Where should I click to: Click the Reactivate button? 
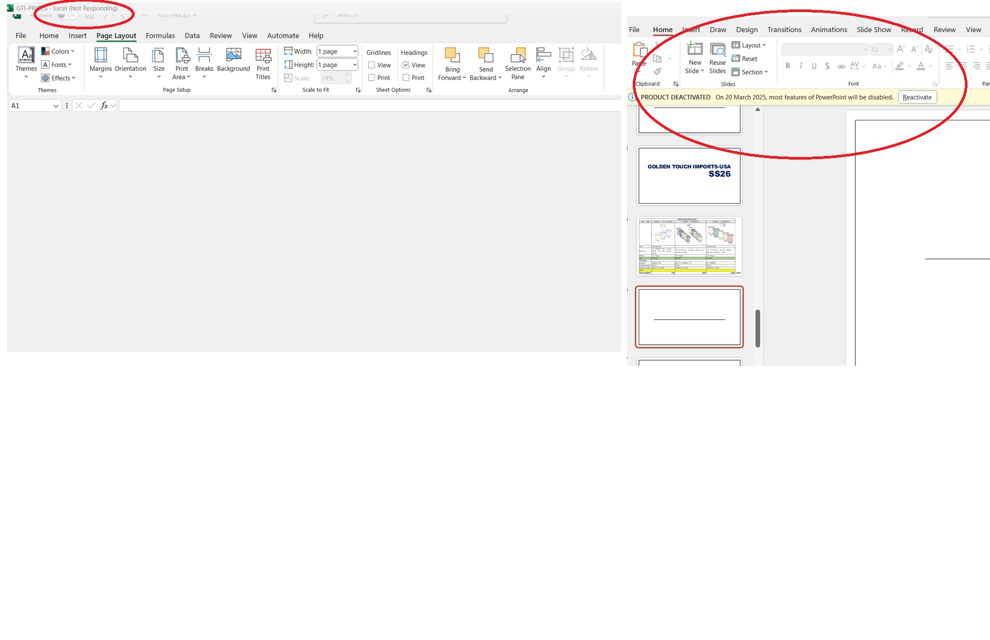click(x=917, y=97)
